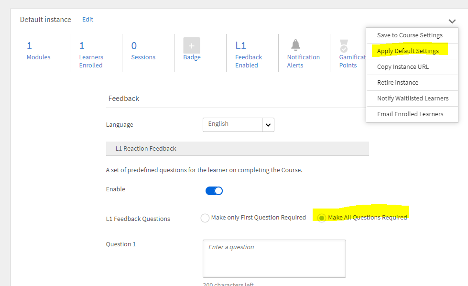Open the Modules count tile

pyautogui.click(x=38, y=51)
